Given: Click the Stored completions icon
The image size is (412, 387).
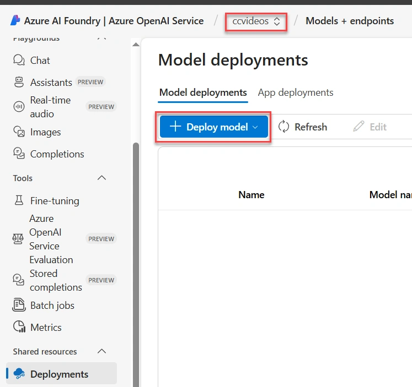Looking at the screenshot, I should pyautogui.click(x=18, y=280).
